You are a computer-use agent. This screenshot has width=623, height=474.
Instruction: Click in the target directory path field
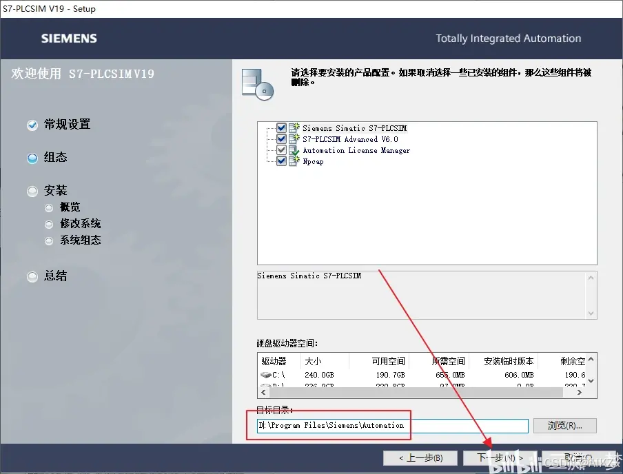pyautogui.click(x=393, y=426)
